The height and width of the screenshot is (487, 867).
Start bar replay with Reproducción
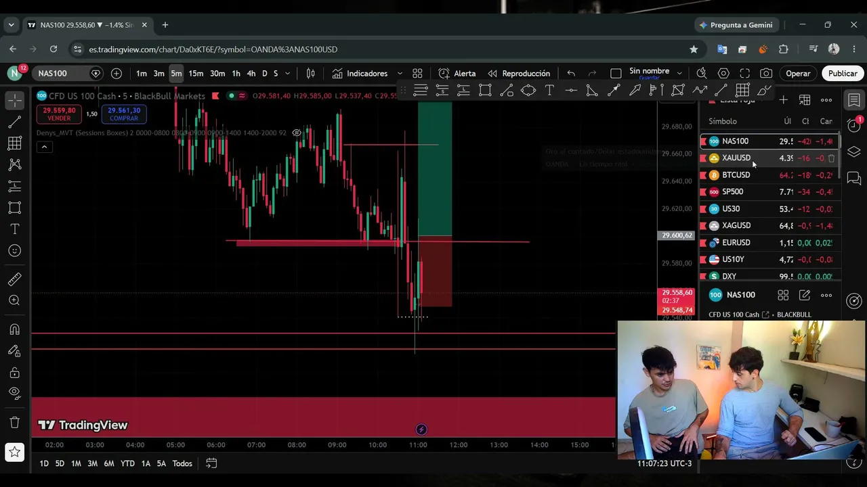pyautogui.click(x=519, y=73)
